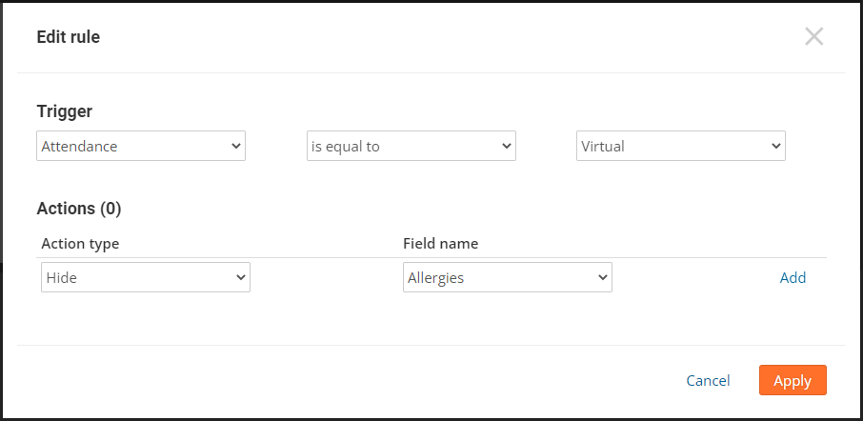Click the 'Action type' column header
Image resolution: width=863 pixels, height=421 pixels.
point(80,244)
